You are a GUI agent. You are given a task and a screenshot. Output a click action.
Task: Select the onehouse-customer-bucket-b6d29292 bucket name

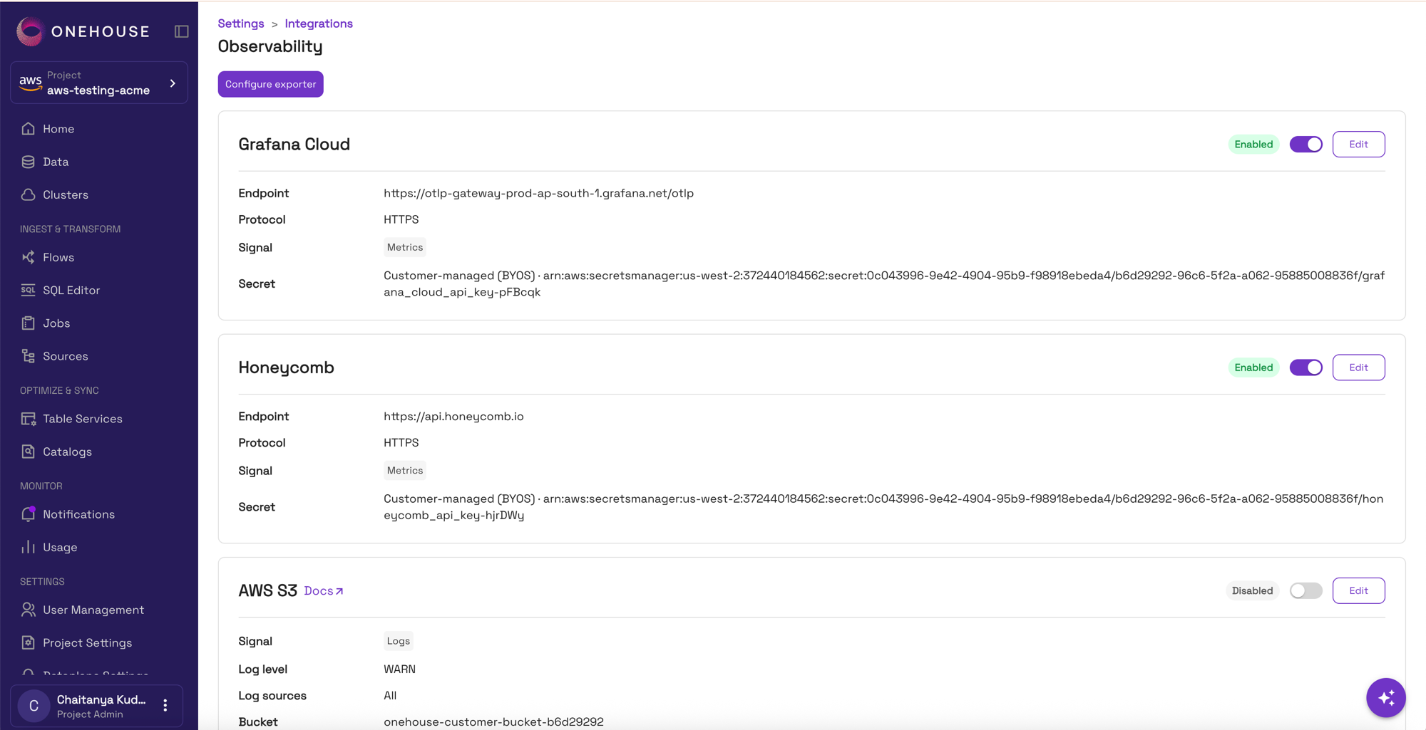(493, 721)
